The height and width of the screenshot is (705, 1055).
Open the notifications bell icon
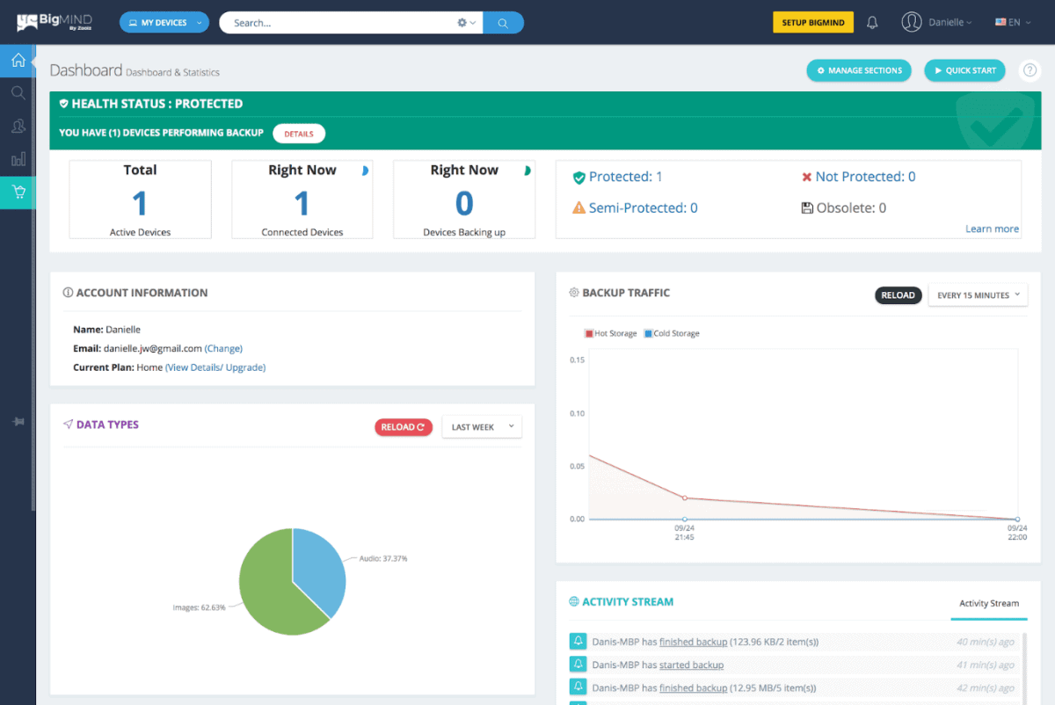[x=872, y=23]
